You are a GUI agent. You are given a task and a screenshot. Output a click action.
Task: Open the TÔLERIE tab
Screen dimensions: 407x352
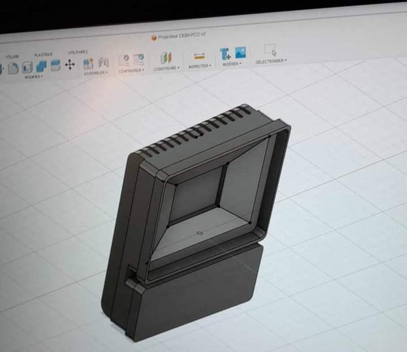(x=12, y=56)
